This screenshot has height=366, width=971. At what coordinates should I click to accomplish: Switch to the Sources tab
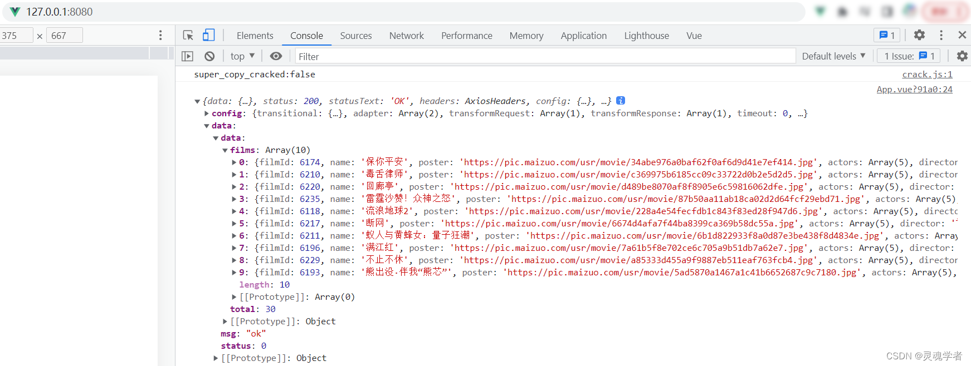356,36
